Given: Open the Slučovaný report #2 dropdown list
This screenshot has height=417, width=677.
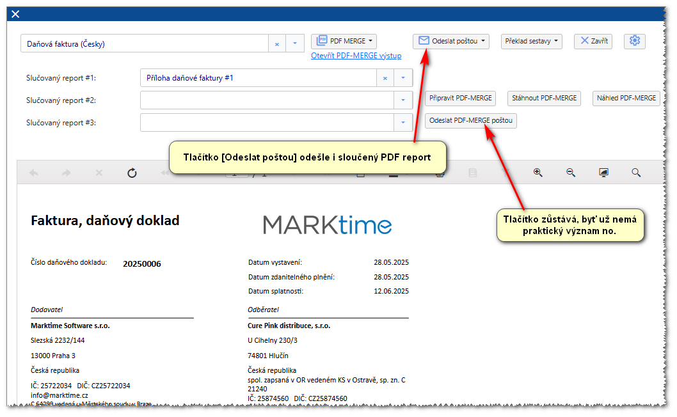Looking at the screenshot, I should [403, 100].
